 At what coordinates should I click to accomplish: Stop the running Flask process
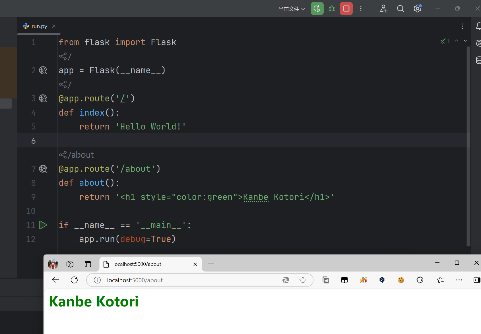(346, 9)
